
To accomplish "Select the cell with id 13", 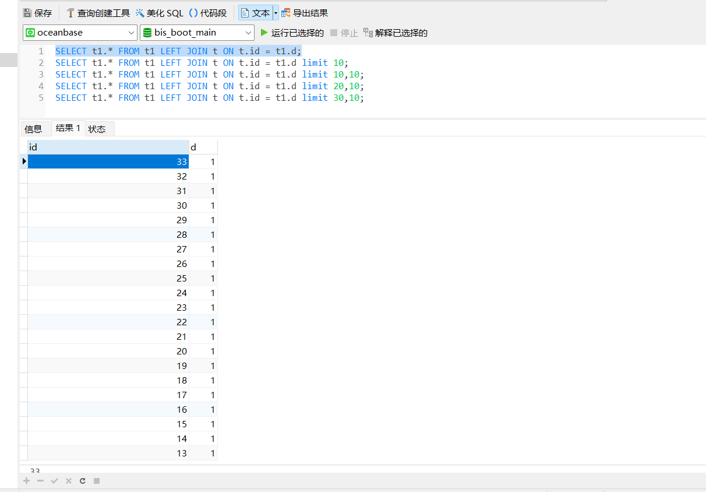I will coord(108,453).
